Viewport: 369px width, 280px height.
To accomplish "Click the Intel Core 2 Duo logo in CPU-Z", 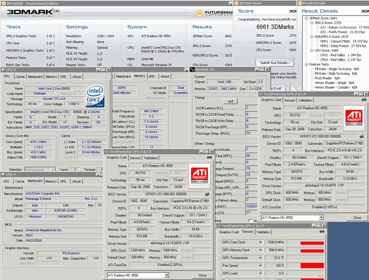I will coord(95,96).
